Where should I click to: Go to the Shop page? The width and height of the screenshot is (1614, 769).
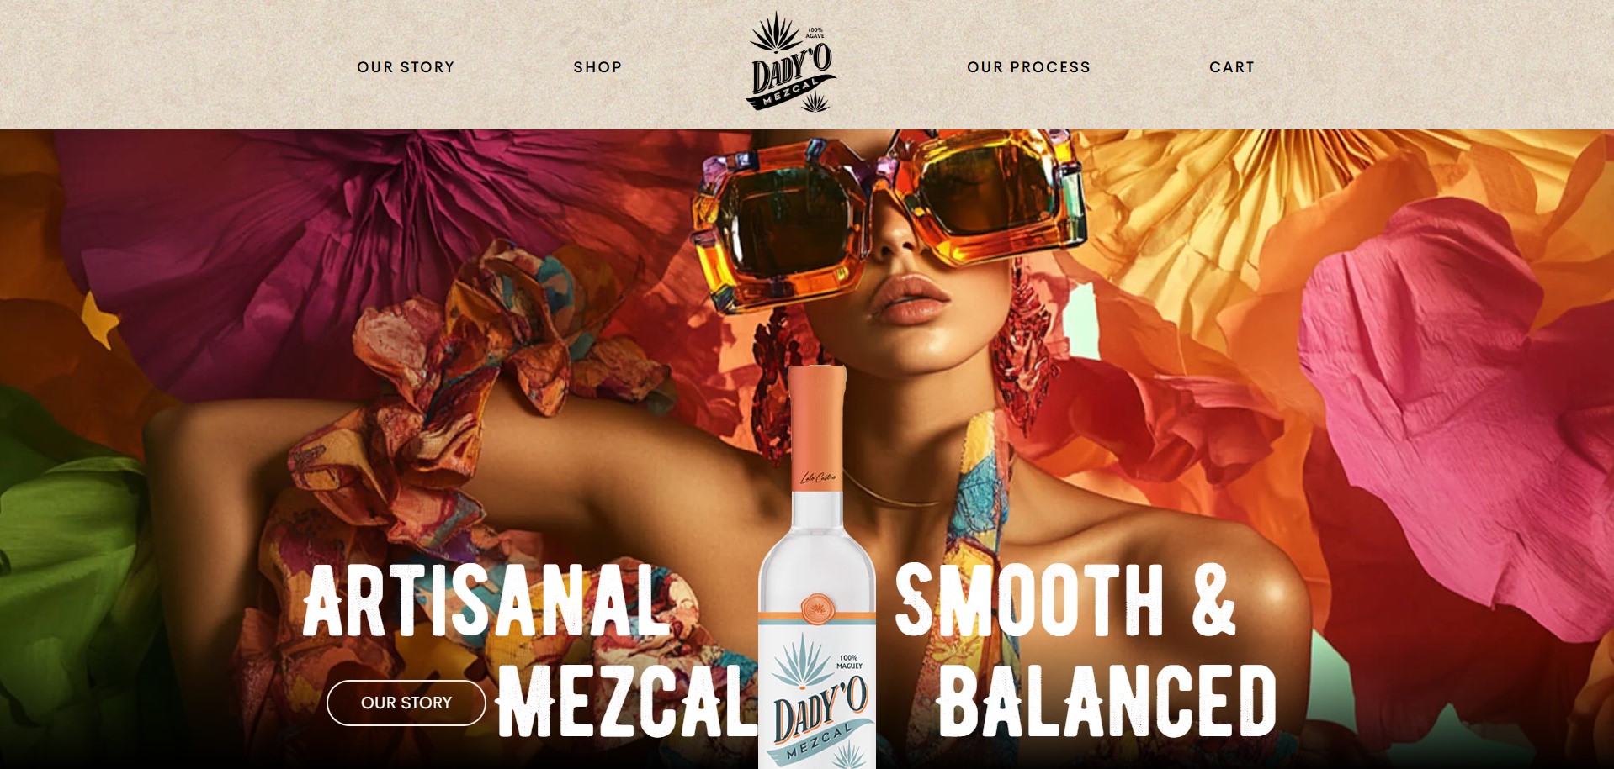(597, 67)
